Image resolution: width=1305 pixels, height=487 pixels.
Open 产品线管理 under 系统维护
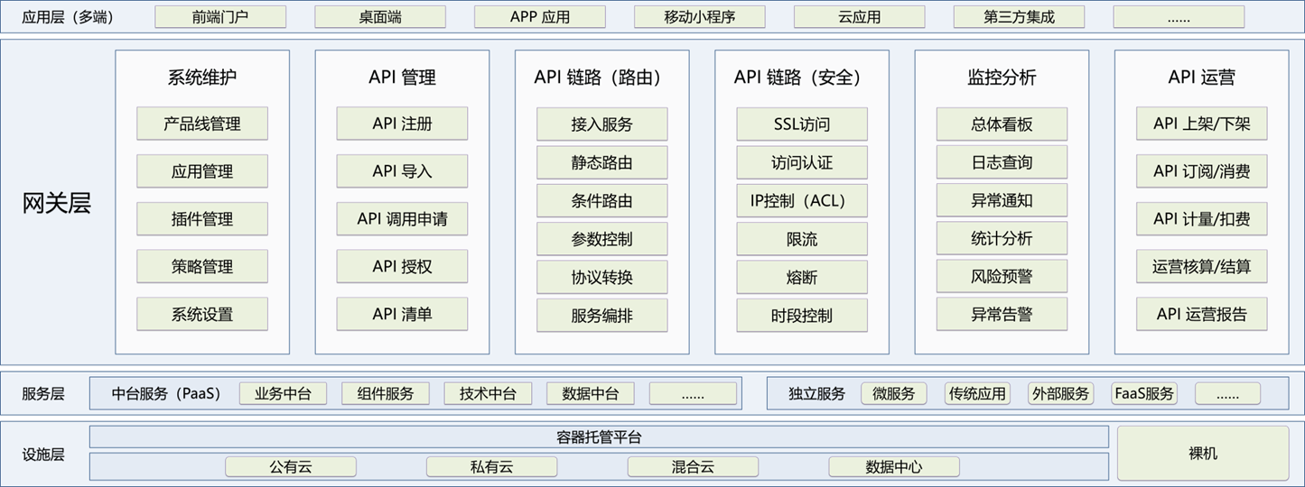point(202,124)
